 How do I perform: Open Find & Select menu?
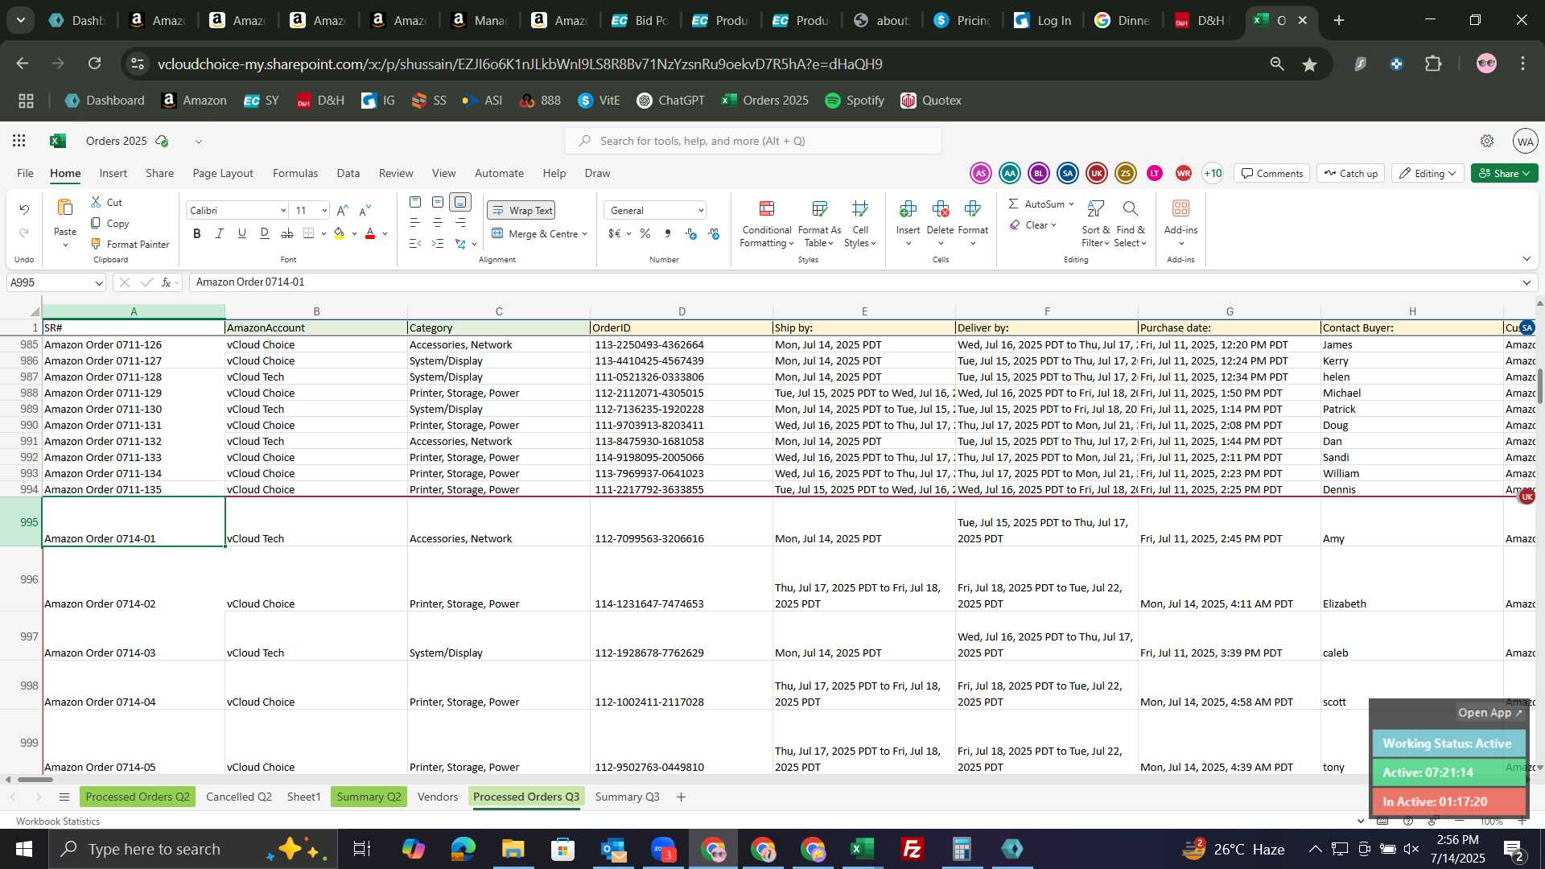[1131, 224]
